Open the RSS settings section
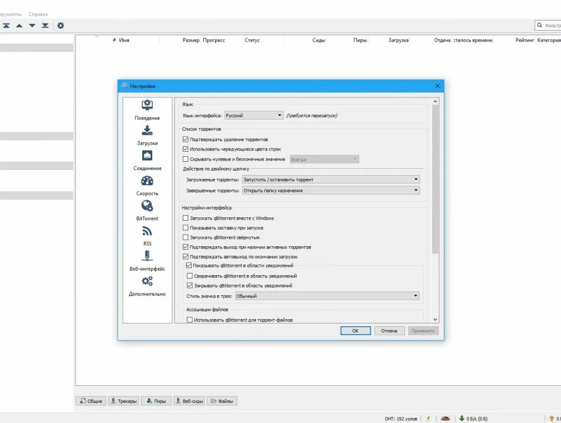The width and height of the screenshot is (561, 423). [x=147, y=236]
